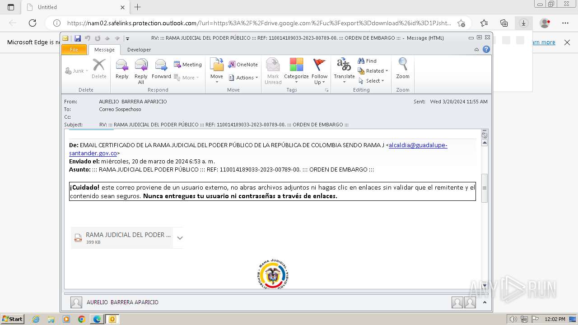Click the message body scrollbar thumb
This screenshot has height=325, width=578.
(485, 188)
